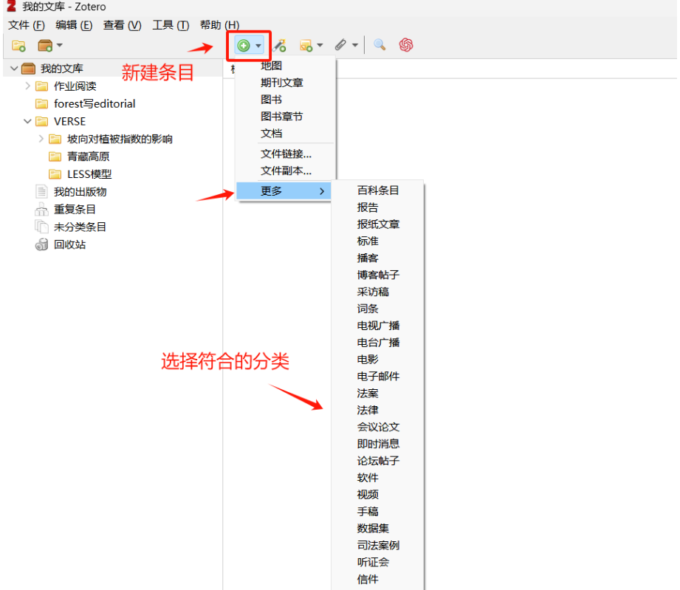This screenshot has width=680, height=590.
Task: Select 文件链接... menu entry
Action: click(286, 154)
